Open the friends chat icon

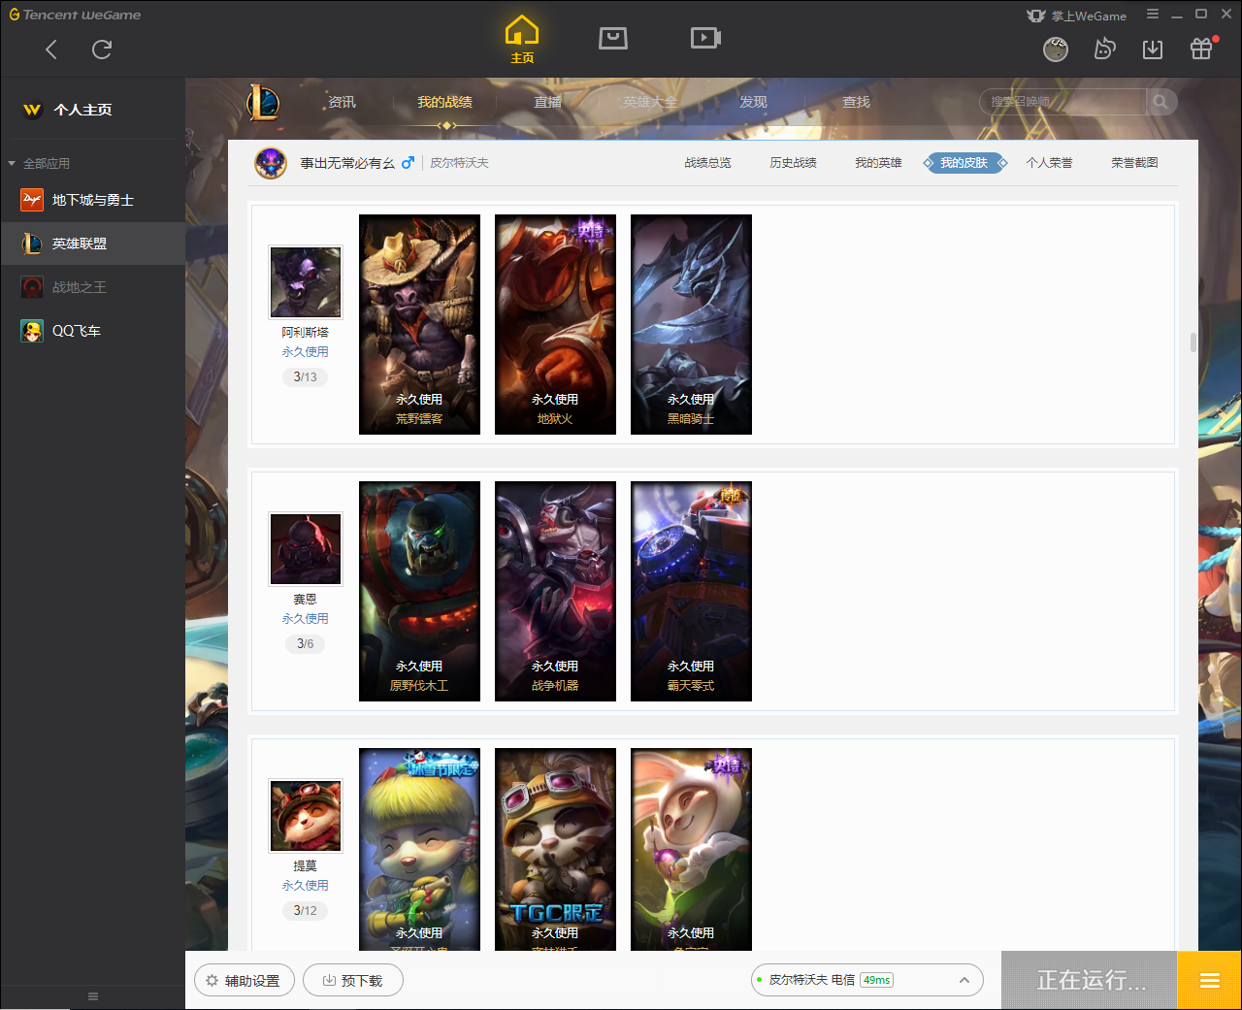pyautogui.click(x=1104, y=49)
